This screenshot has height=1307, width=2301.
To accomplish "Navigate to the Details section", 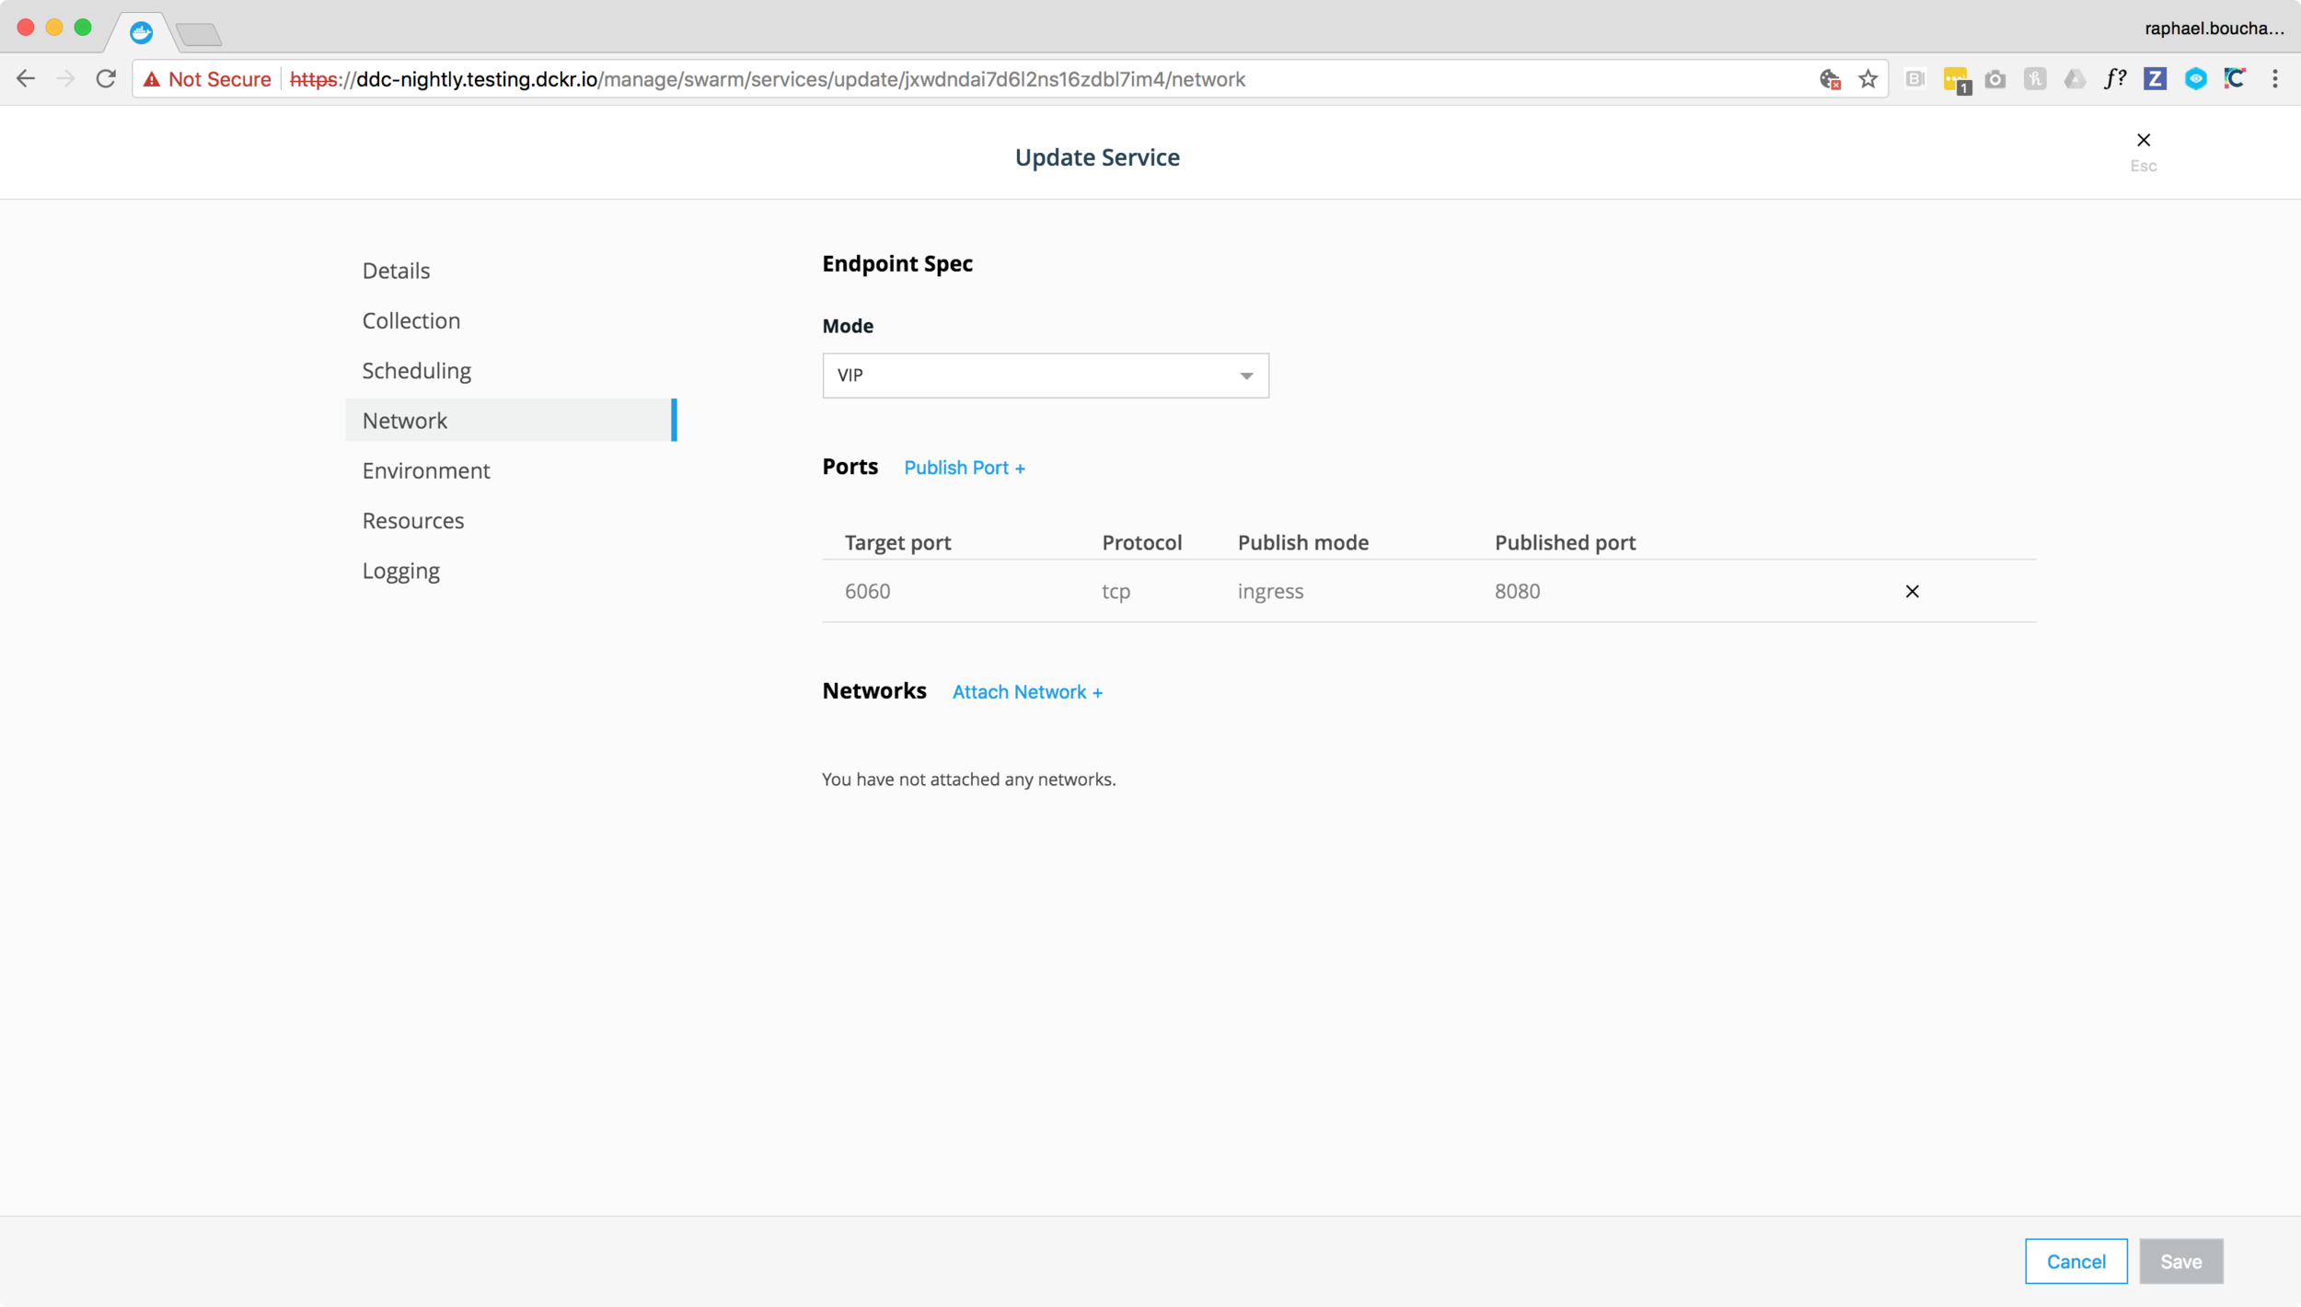I will click(x=395, y=271).
